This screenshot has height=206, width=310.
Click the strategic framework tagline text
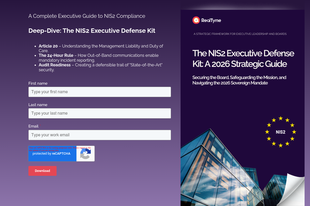tap(240, 34)
